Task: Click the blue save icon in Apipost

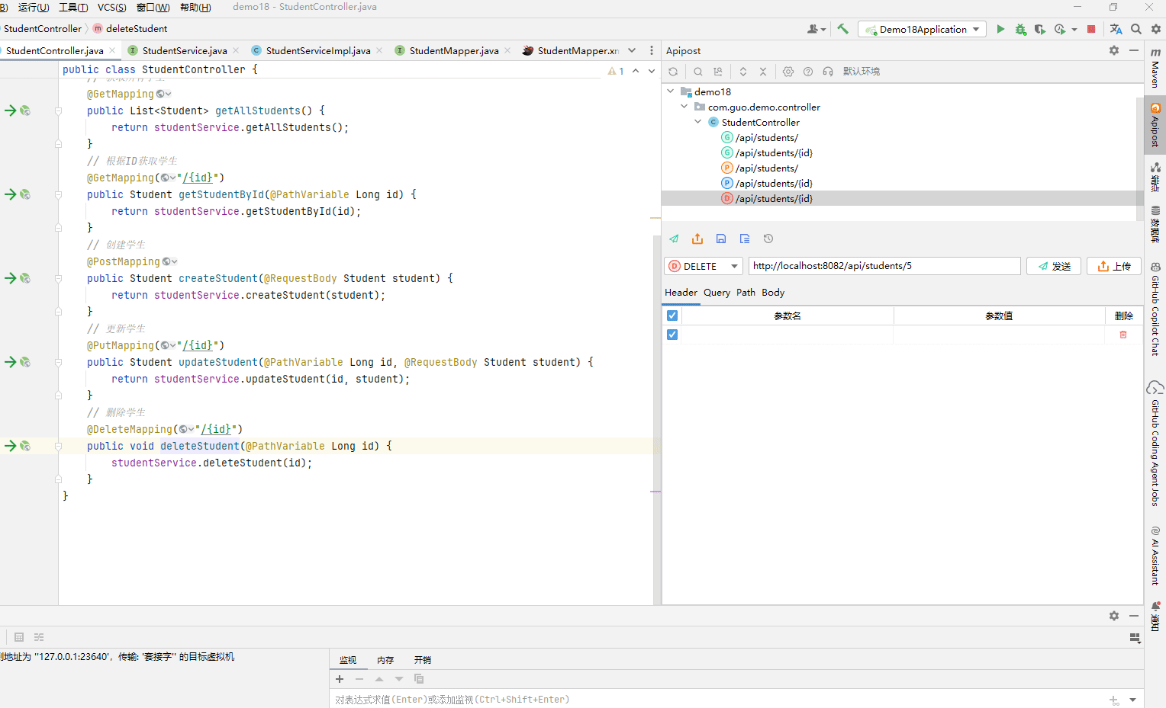Action: 721,239
